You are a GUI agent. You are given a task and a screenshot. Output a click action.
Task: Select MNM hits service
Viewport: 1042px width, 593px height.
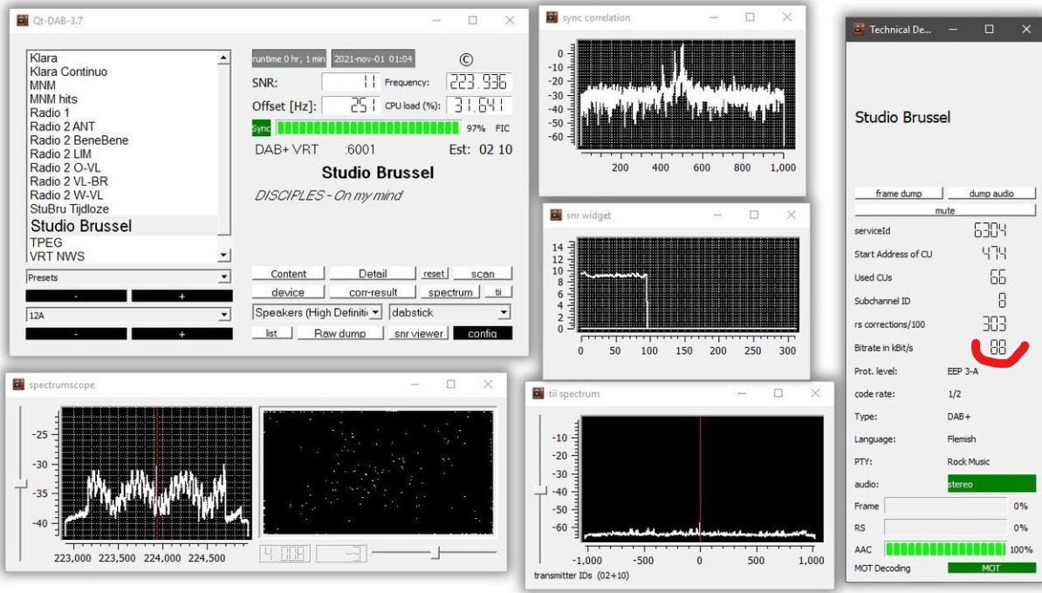[53, 99]
